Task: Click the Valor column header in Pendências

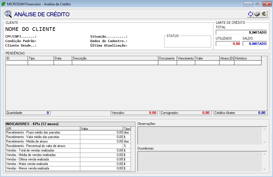Action: 207,58
